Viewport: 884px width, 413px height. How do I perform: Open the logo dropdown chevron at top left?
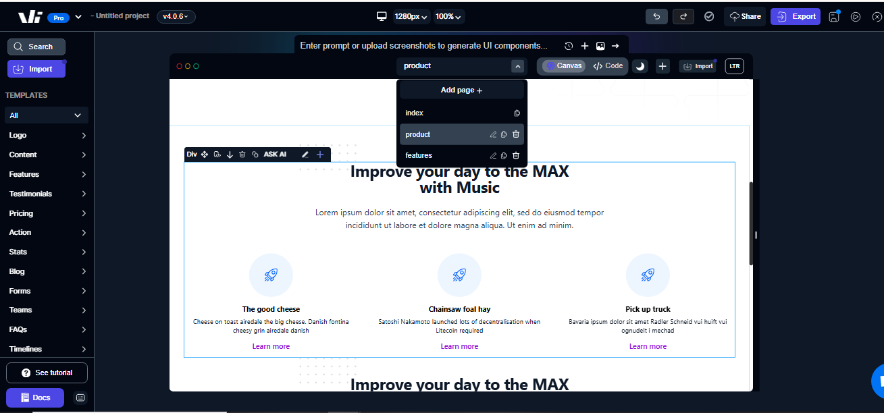coord(78,17)
